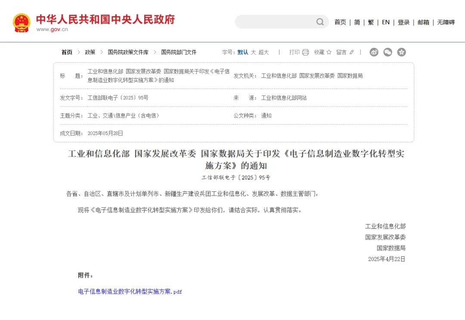Click the national emblem site logo
The width and height of the screenshot is (465, 320).
click(x=22, y=21)
